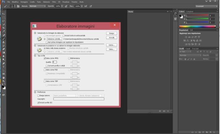The height and width of the screenshot is (134, 220).
Task: Check Esegui azione checkbox
Action: point(38,95)
